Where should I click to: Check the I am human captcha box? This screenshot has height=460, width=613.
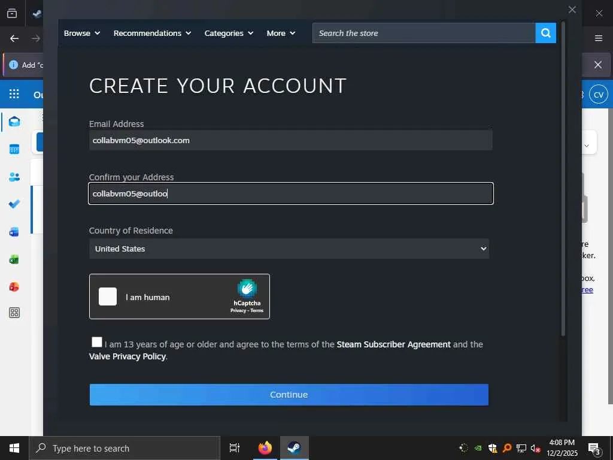(x=108, y=296)
